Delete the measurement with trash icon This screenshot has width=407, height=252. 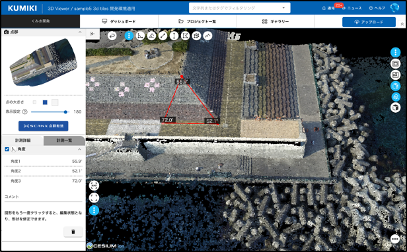tap(73, 232)
